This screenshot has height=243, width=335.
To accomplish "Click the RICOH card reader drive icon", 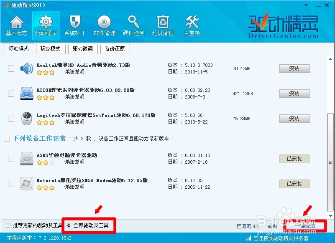I will coord(27,94).
